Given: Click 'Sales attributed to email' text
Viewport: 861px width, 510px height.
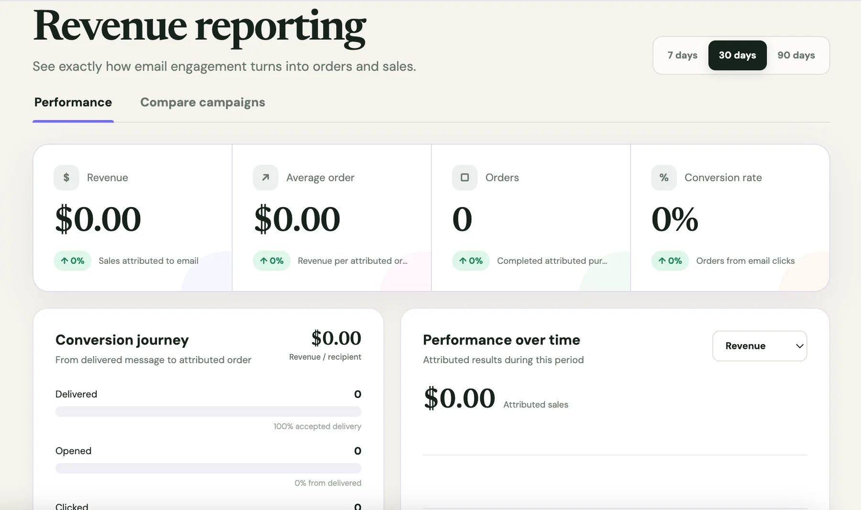Looking at the screenshot, I should (x=148, y=261).
